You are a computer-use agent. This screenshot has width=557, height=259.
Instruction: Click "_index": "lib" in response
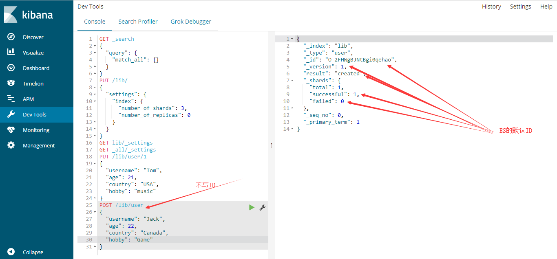click(x=328, y=46)
